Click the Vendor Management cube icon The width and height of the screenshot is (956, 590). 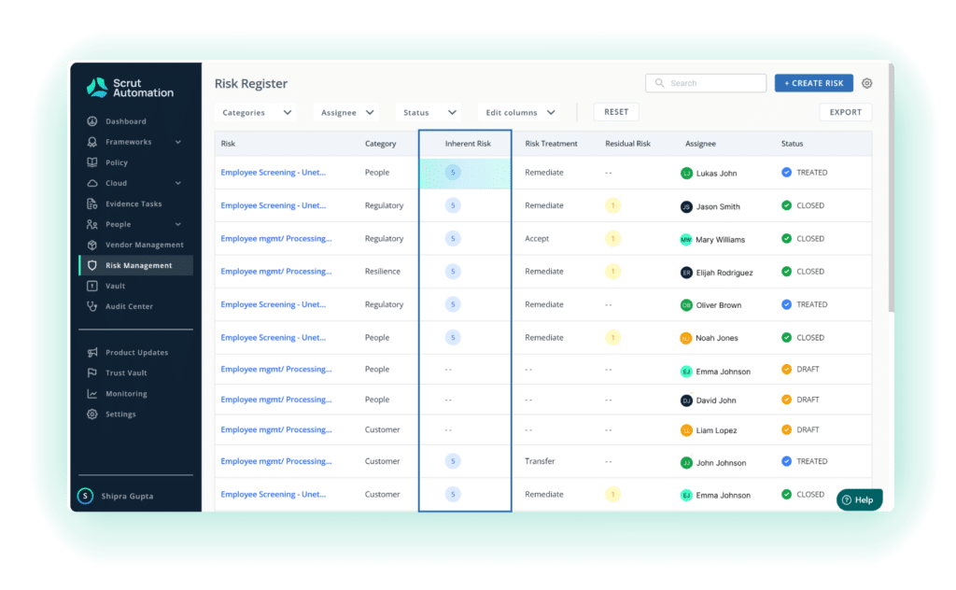pos(92,245)
